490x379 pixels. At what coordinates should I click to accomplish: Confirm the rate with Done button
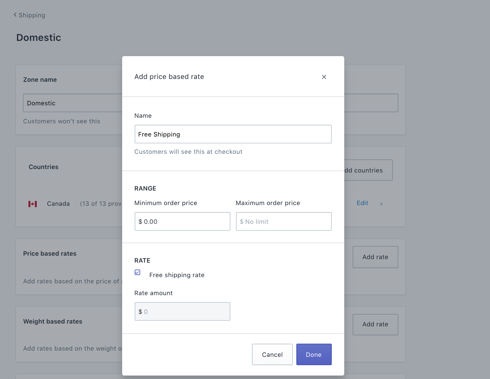point(314,354)
